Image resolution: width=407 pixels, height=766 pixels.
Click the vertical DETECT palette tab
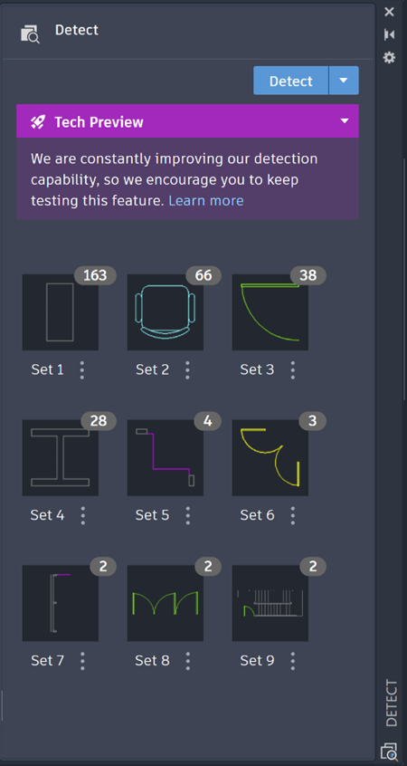click(392, 703)
